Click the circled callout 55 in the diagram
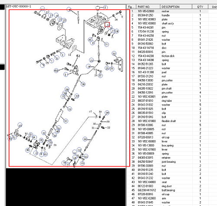217x206 pixels. [x=82, y=163]
